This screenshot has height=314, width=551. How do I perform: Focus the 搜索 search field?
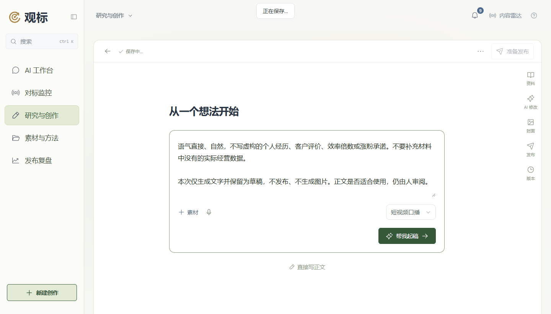coord(42,41)
